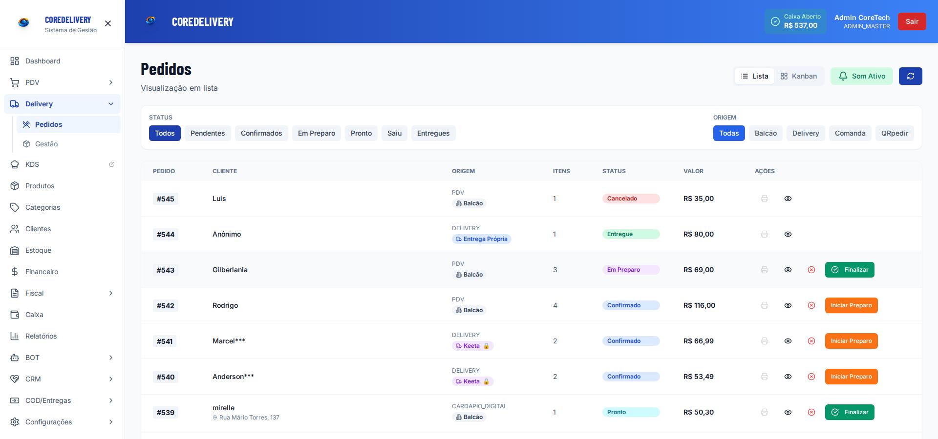Cancel order #543 with red X icon
The width and height of the screenshot is (938, 439).
click(x=811, y=270)
